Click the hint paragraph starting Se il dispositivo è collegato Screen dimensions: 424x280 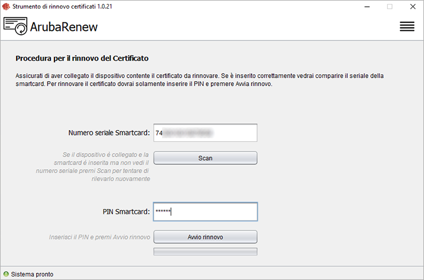click(93, 167)
